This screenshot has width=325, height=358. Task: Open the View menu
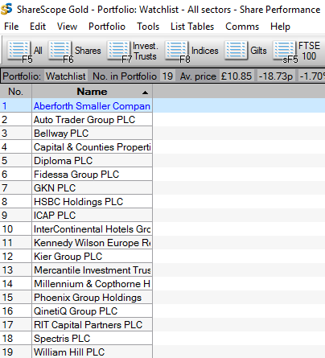point(67,27)
